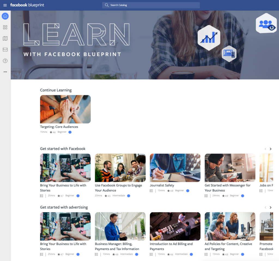Click blue badge beside Journalist Safety Beginner
The image size is (279, 261).
(187, 191)
